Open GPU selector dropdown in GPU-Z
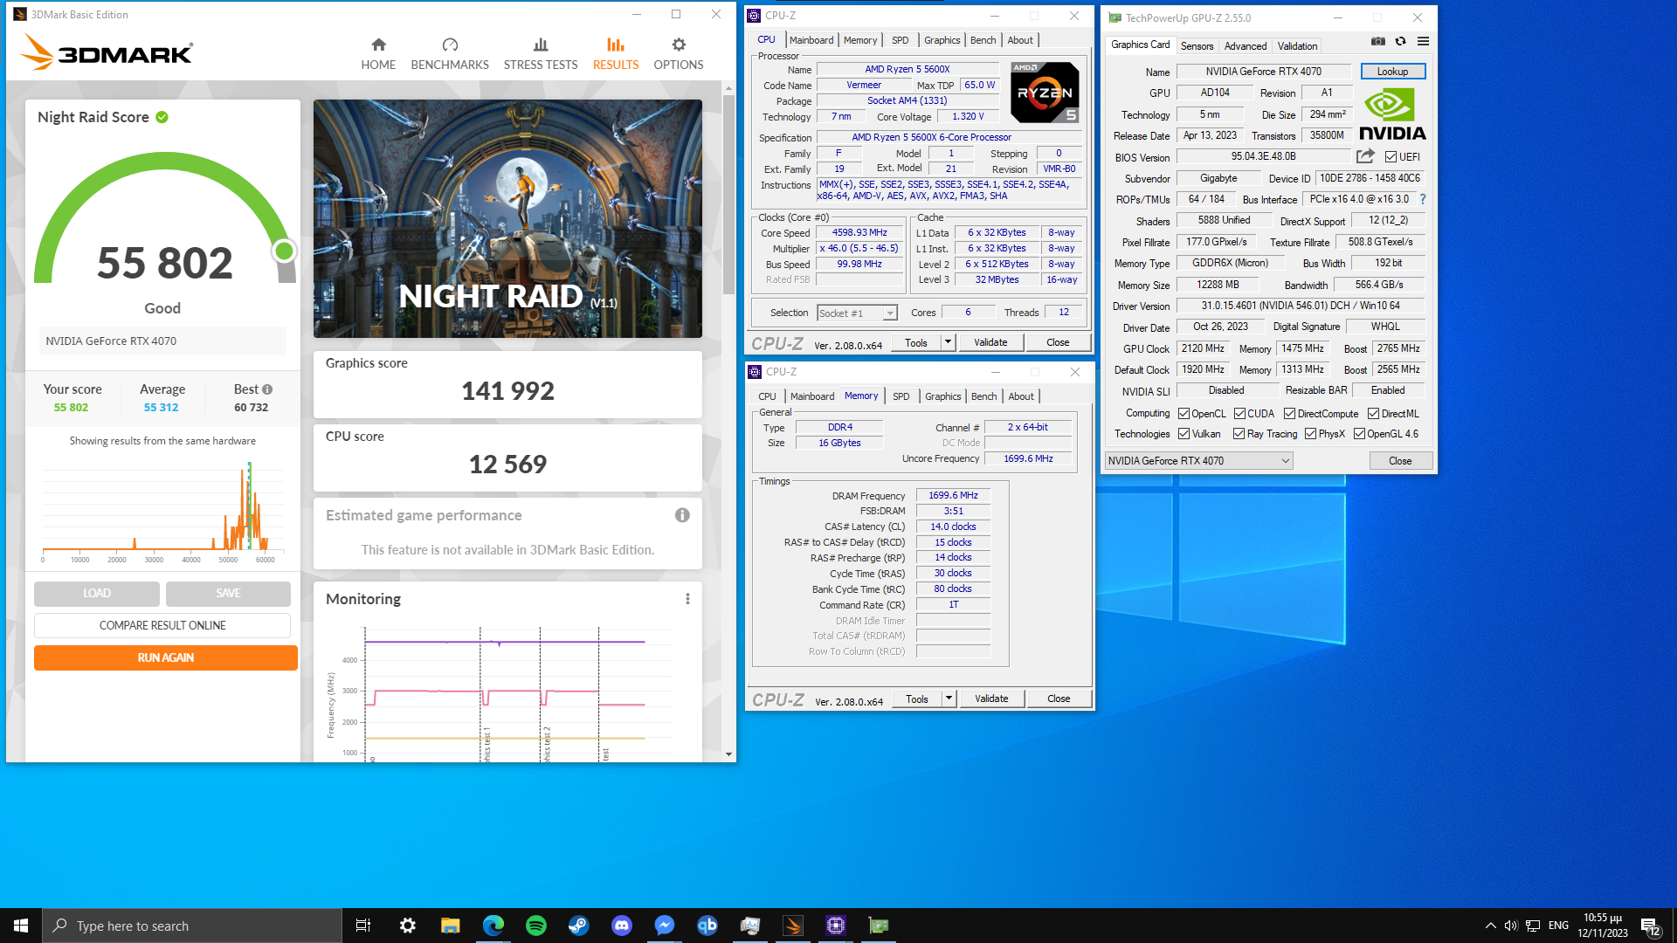The image size is (1677, 943). (x=1198, y=461)
